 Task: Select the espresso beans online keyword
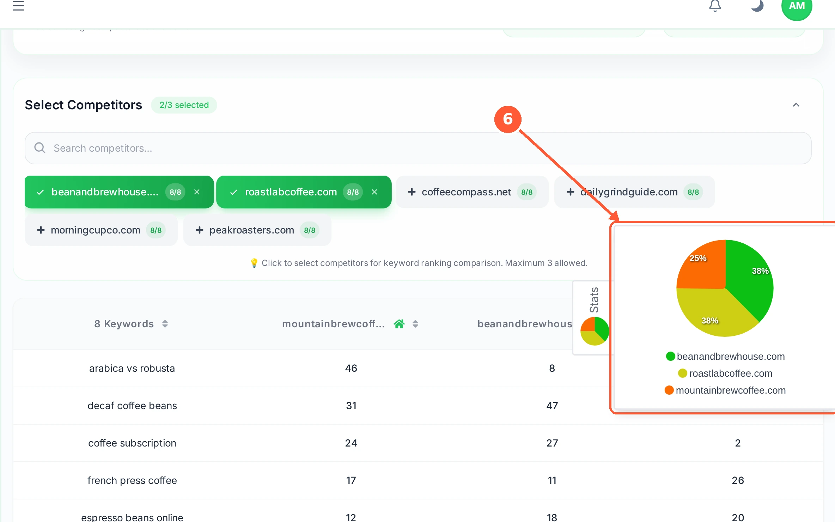pos(132,517)
